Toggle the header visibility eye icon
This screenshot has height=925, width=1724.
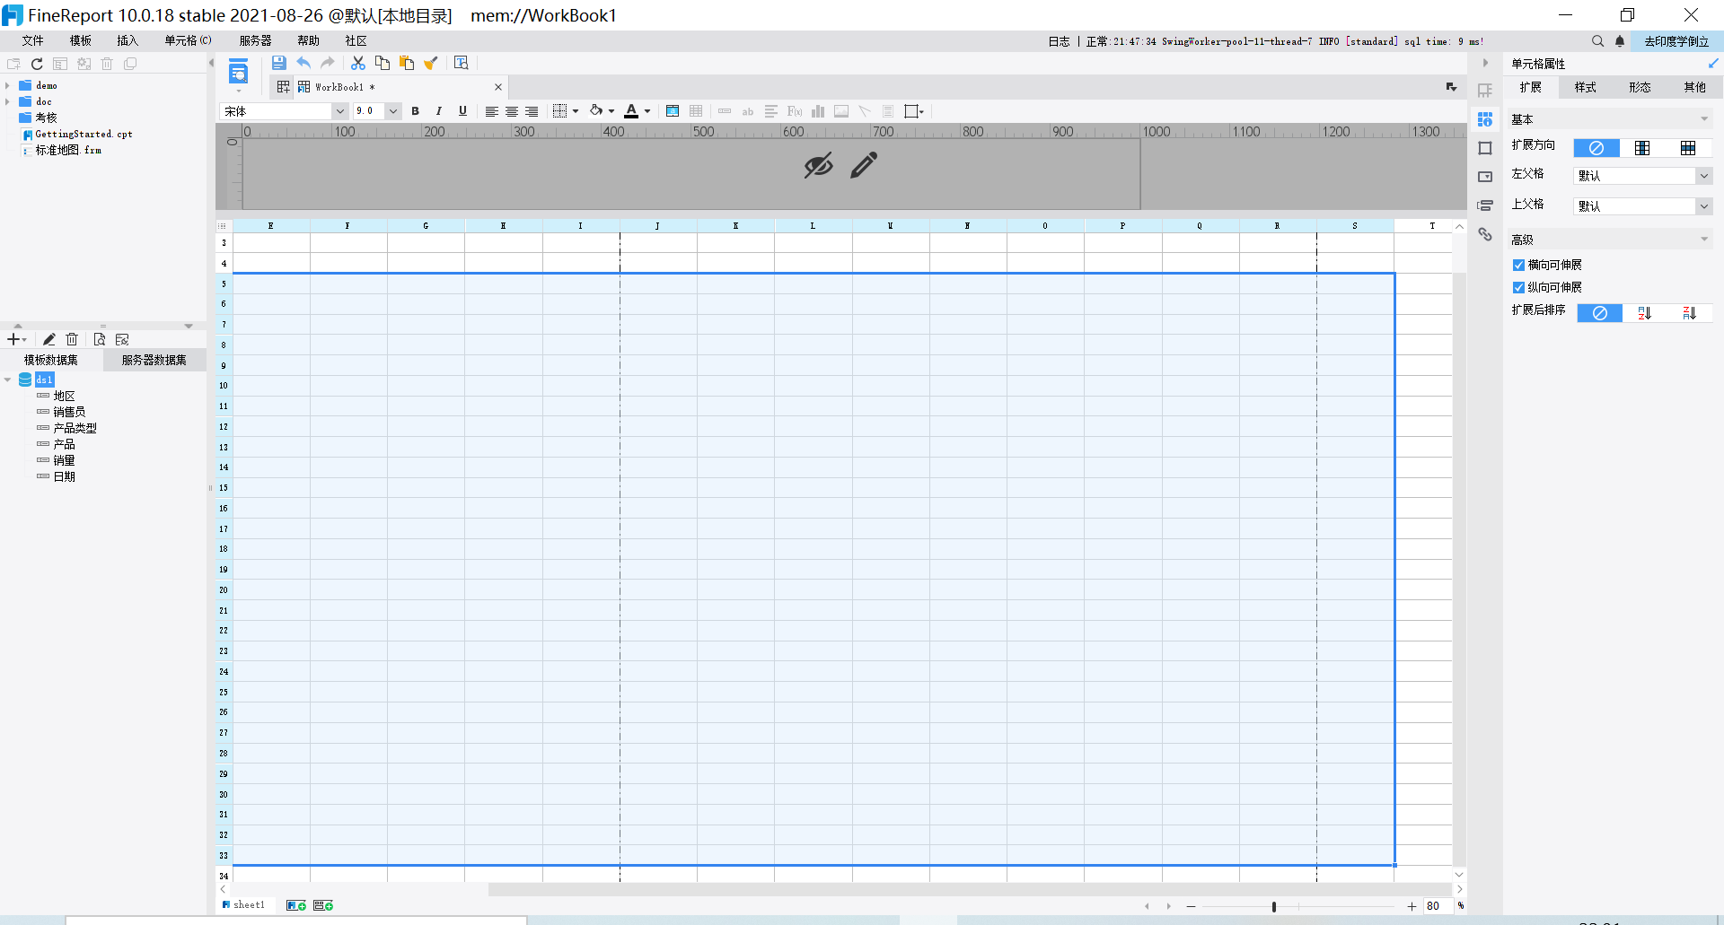click(x=818, y=165)
